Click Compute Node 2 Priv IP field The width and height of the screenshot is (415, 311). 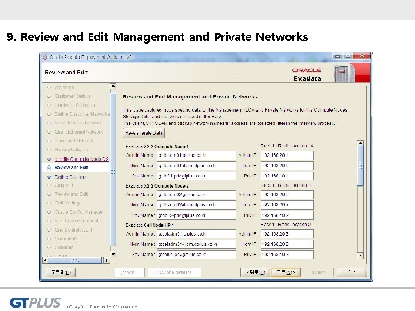pos(287,215)
